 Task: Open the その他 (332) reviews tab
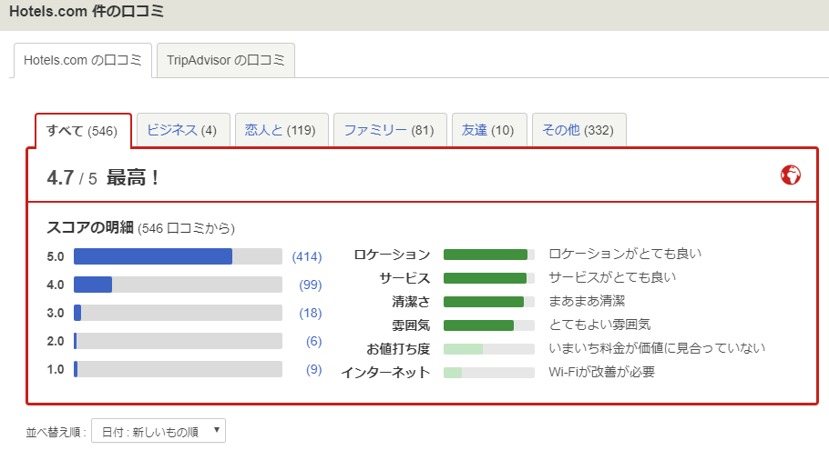pos(578,131)
